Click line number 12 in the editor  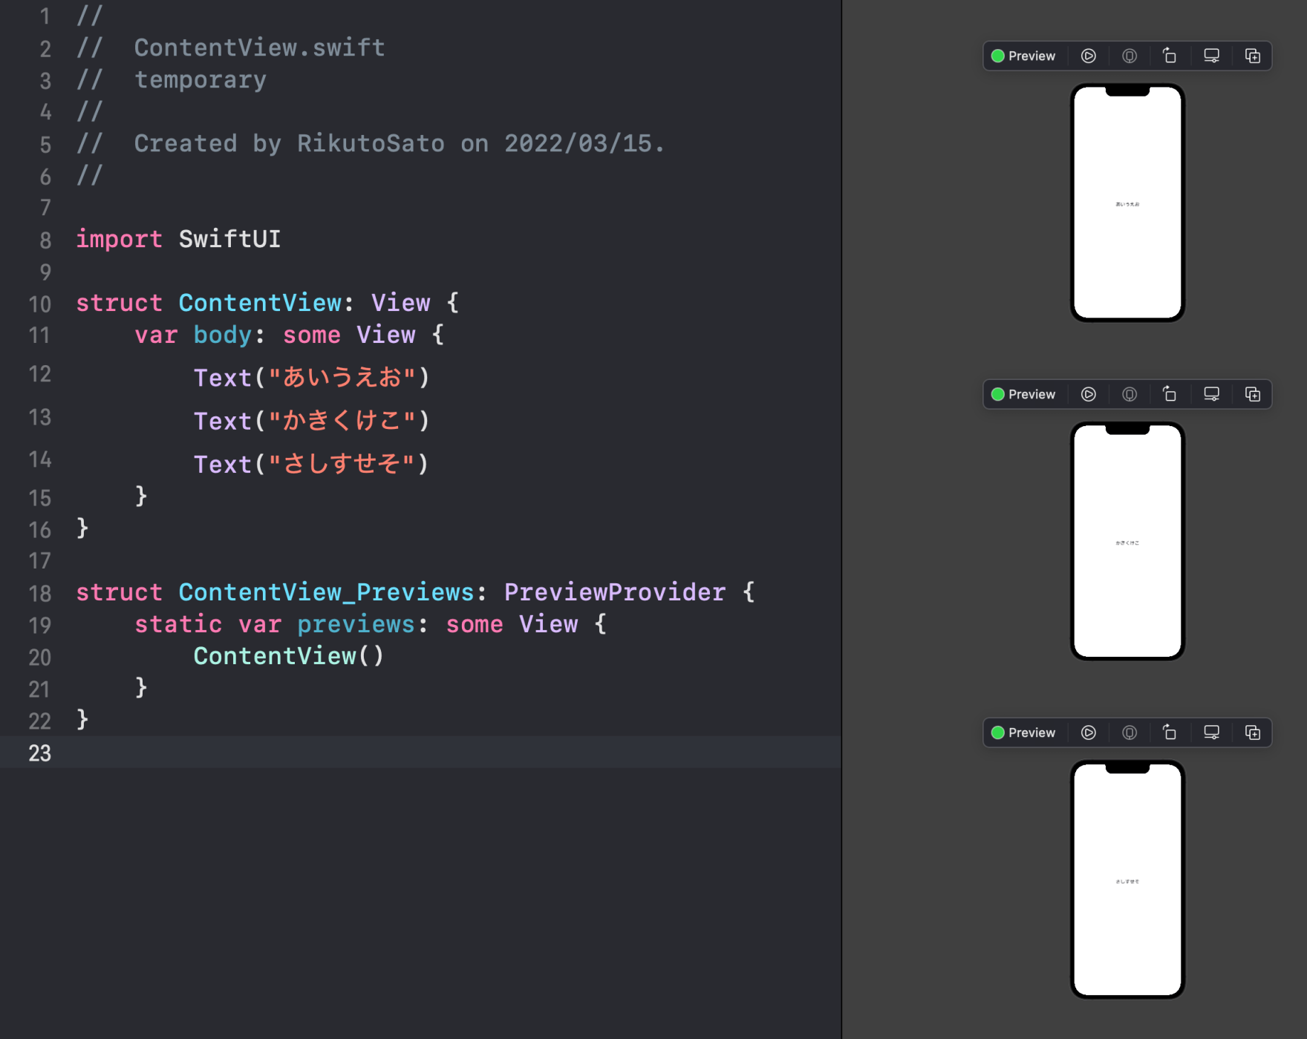39,375
